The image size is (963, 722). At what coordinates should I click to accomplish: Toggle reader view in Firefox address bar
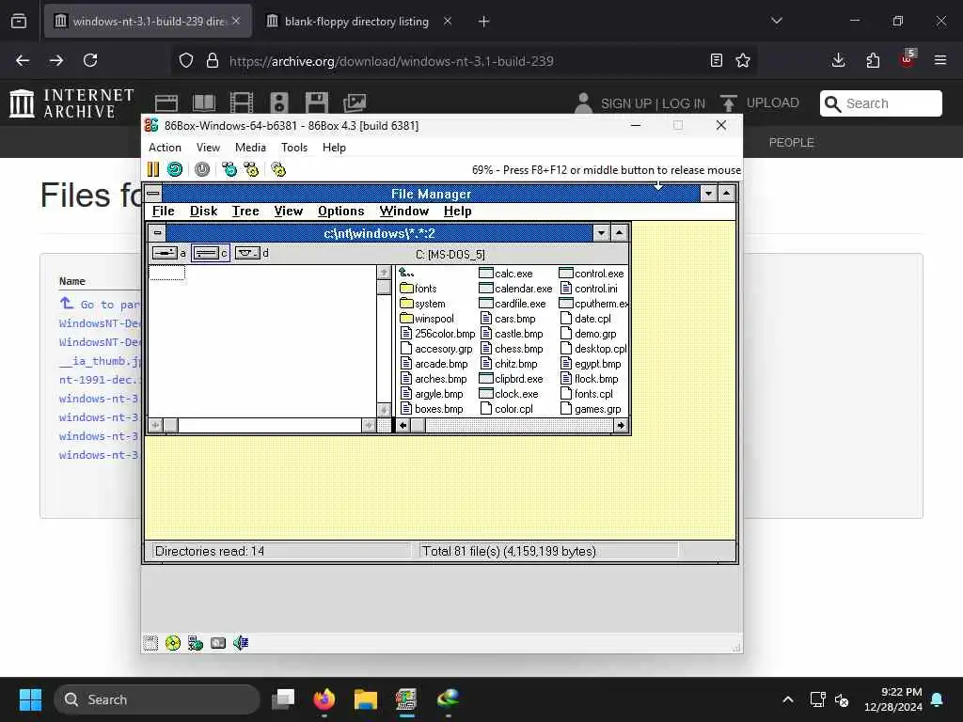[716, 60]
